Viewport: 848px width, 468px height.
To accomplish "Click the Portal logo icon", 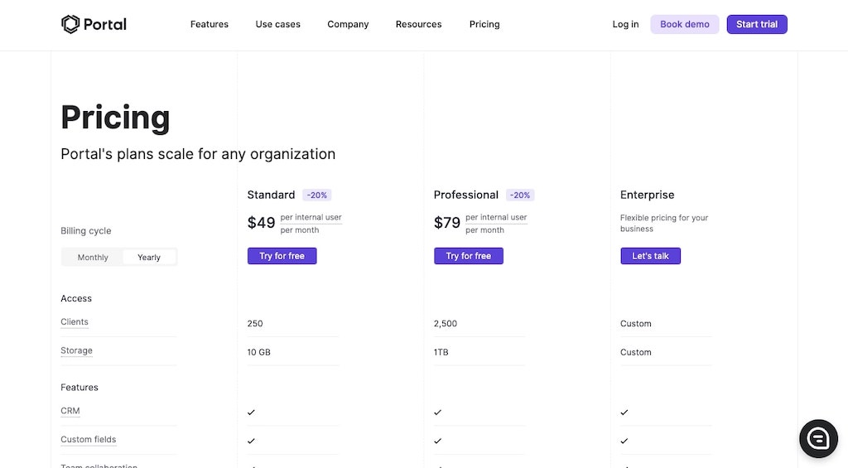I will pos(70,24).
